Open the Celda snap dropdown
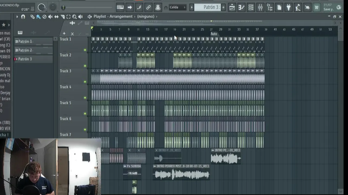Image resolution: width=348 pixels, height=195 pixels. [178, 8]
